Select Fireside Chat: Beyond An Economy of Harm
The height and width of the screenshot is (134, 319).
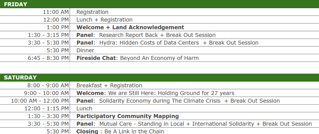[194, 58]
